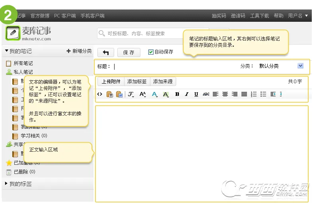Toggle the 自动保存 checkbox
313x206 pixels.
coord(151,52)
